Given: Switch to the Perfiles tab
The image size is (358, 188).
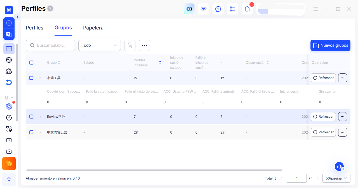Looking at the screenshot, I should 34,28.
